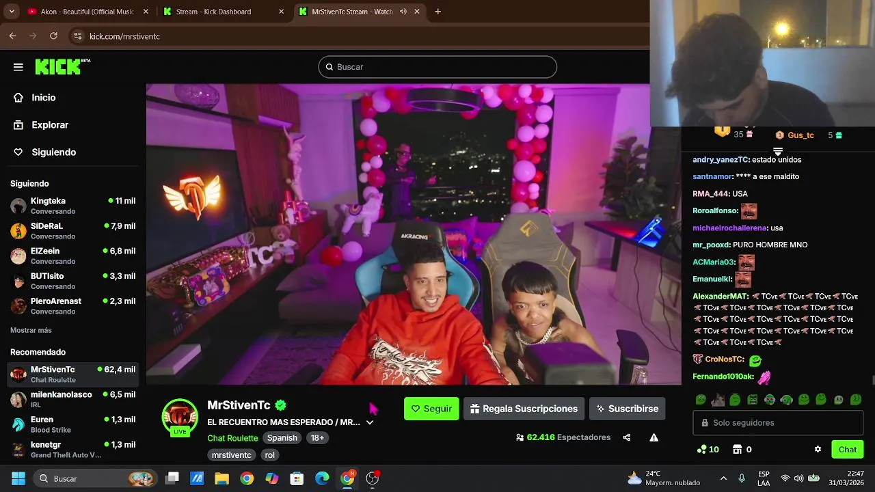
Task: Show hidden system tray icons
Action: 723,478
